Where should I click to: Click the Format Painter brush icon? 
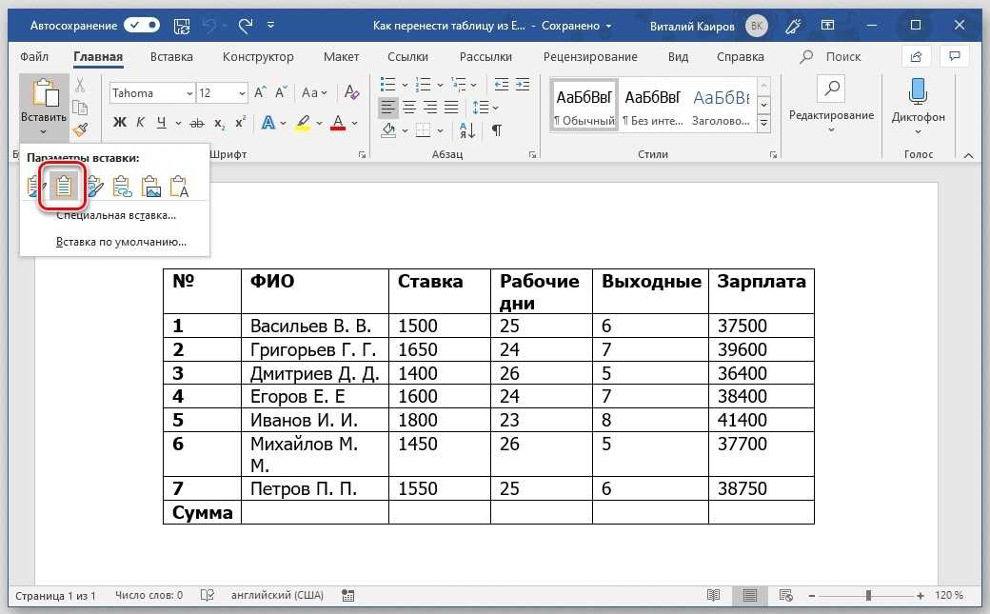pyautogui.click(x=80, y=129)
